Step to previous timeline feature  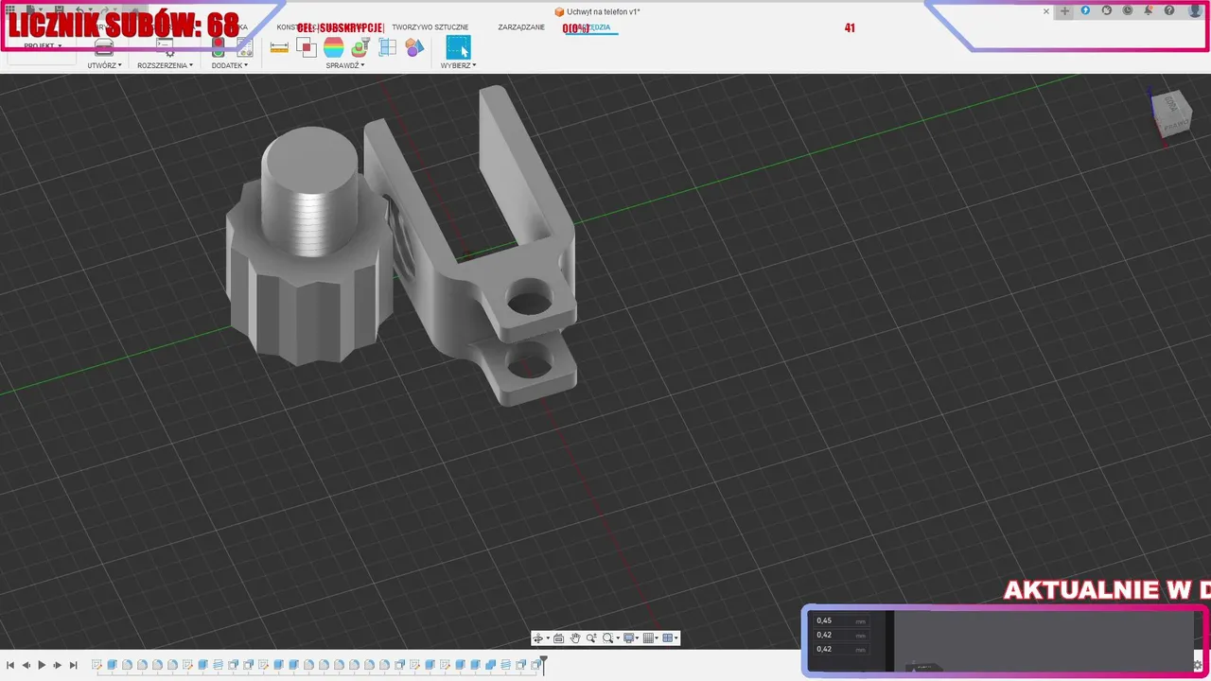point(26,666)
